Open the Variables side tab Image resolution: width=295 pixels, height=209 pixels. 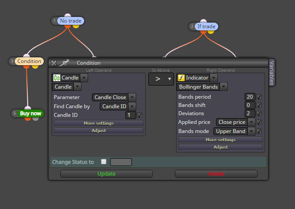click(x=272, y=73)
